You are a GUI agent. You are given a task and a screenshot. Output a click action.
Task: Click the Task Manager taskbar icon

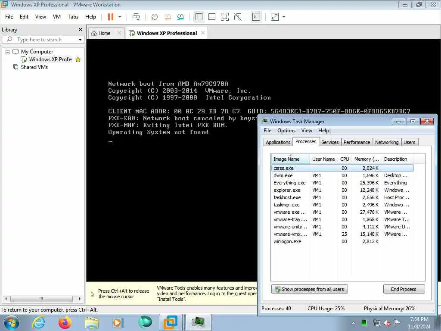198,322
